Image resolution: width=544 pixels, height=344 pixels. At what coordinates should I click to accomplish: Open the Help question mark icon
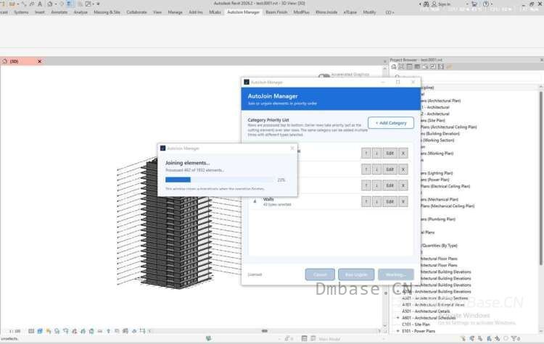486,4
